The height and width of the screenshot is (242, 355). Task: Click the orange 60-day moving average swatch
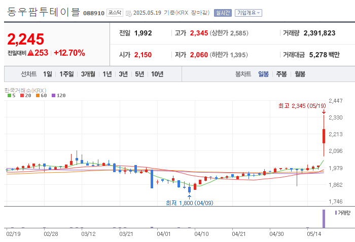click(x=38, y=96)
